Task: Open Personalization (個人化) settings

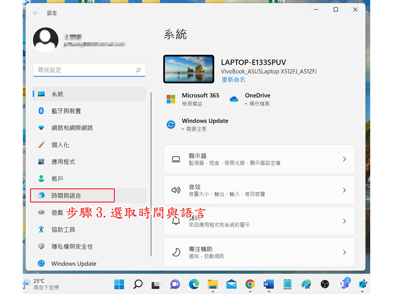Action: pos(60,145)
